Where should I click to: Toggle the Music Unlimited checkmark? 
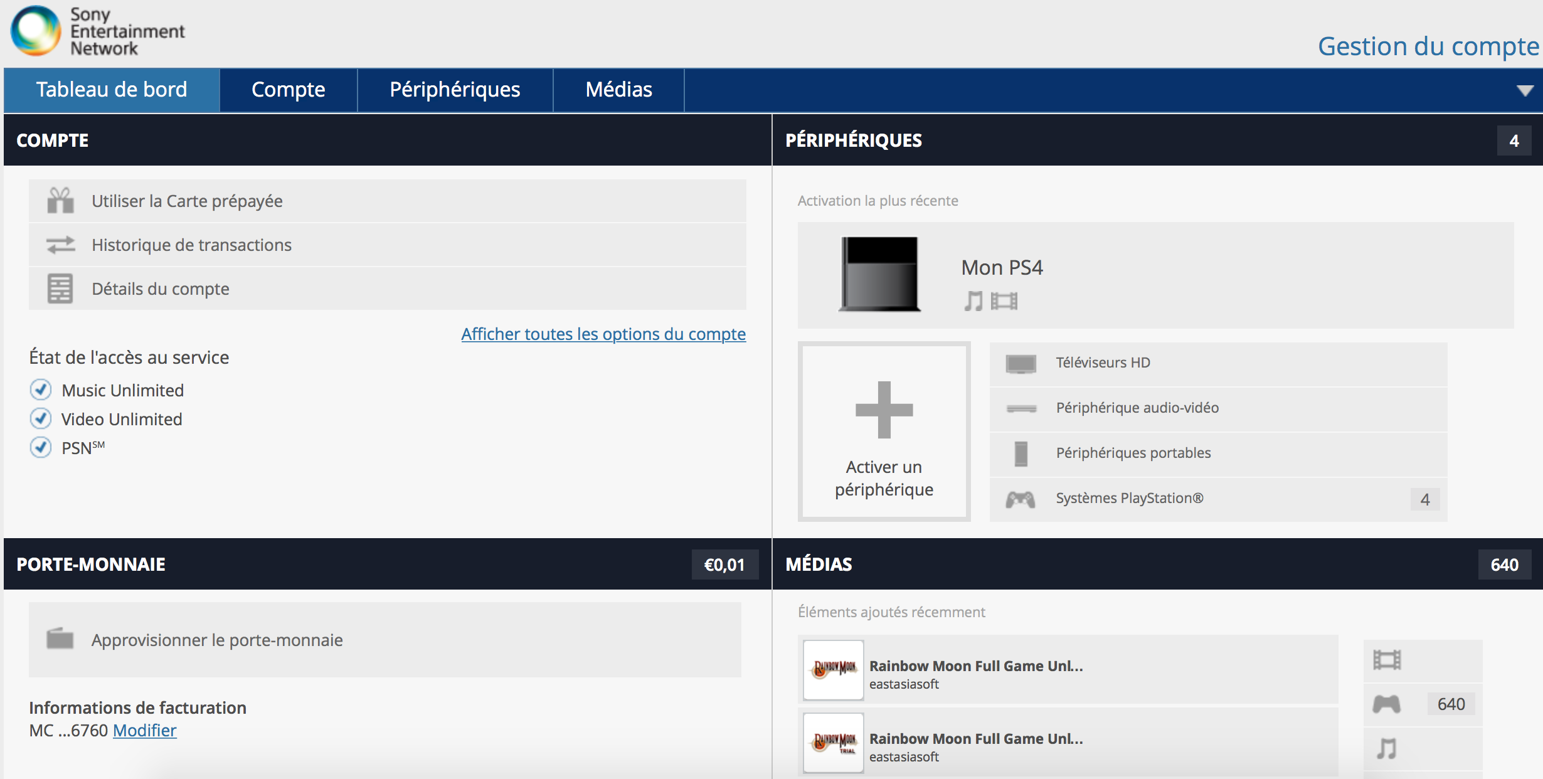click(41, 390)
